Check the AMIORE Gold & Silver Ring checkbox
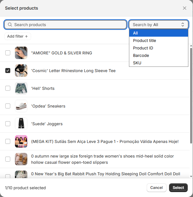This screenshot has height=197, width=193. click(x=8, y=53)
